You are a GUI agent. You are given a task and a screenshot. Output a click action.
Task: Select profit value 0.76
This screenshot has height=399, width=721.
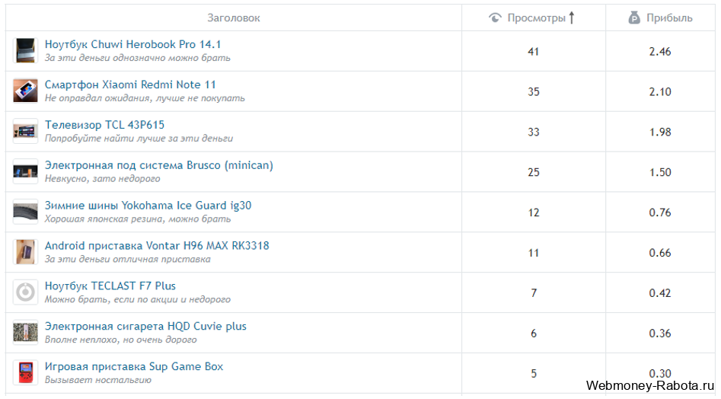[660, 212]
